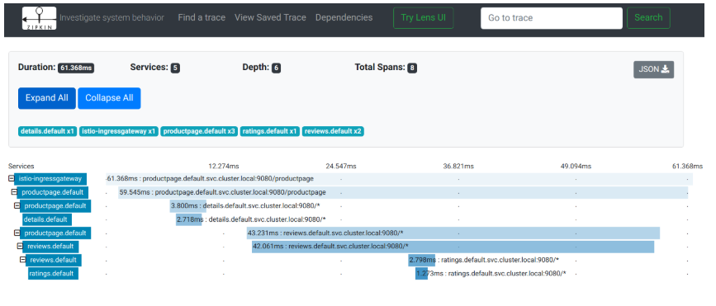Click the 24.547ms timeline header label
The image size is (716, 306).
(x=340, y=166)
